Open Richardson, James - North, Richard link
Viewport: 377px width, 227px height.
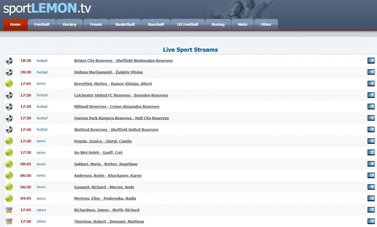pyautogui.click(x=107, y=210)
